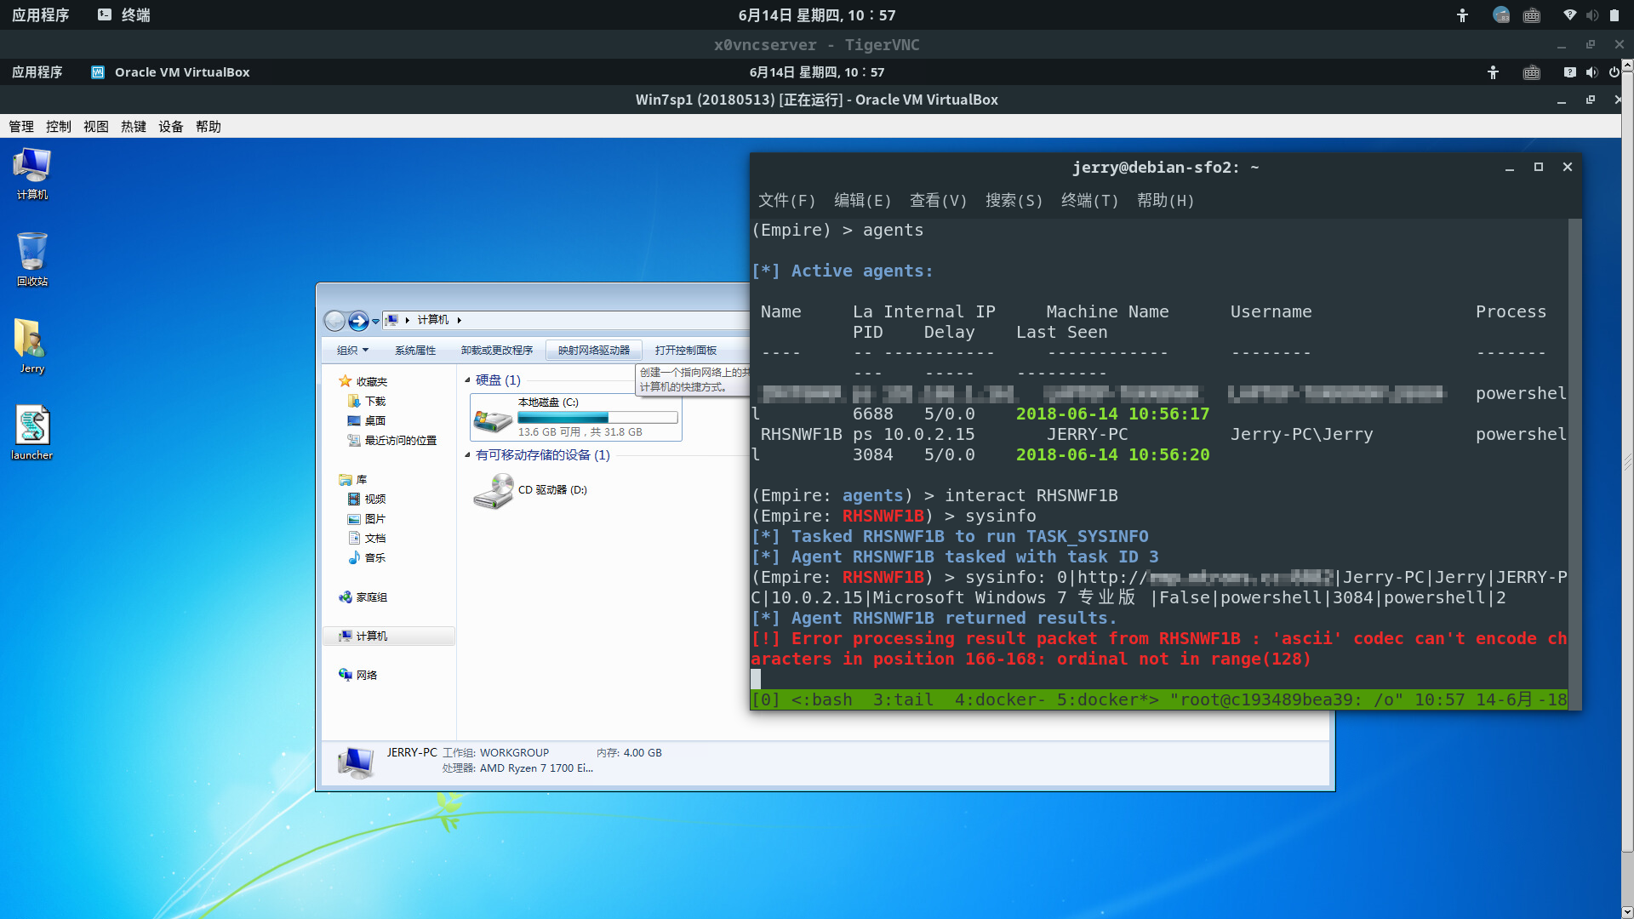Open the 组织 dropdown in Explorer toolbar
The image size is (1634, 919).
350,350
